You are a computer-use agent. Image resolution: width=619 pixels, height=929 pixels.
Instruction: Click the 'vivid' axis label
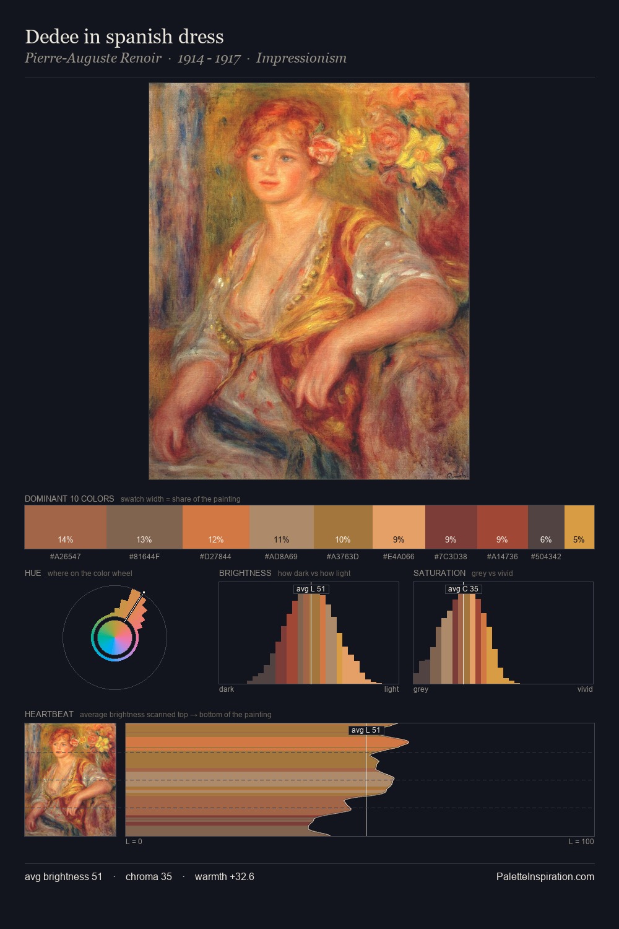click(585, 689)
